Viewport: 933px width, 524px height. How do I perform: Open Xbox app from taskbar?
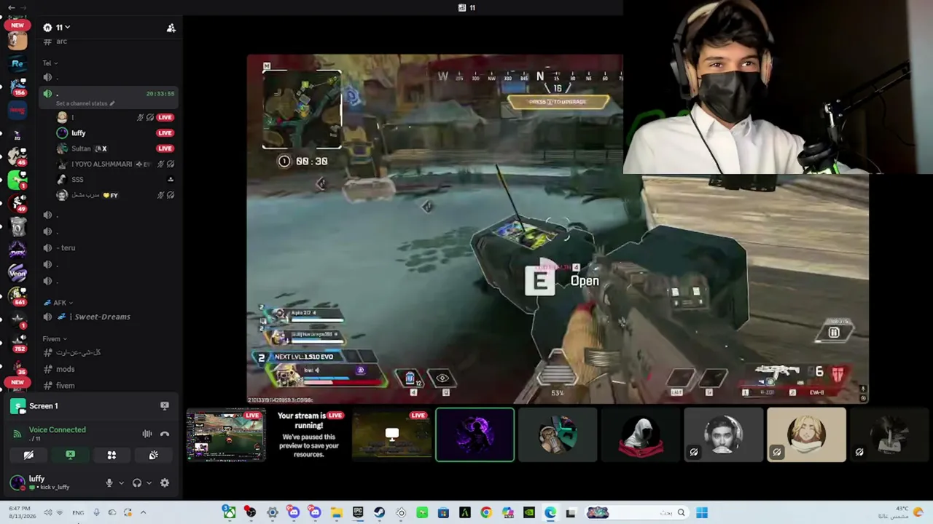(229, 512)
